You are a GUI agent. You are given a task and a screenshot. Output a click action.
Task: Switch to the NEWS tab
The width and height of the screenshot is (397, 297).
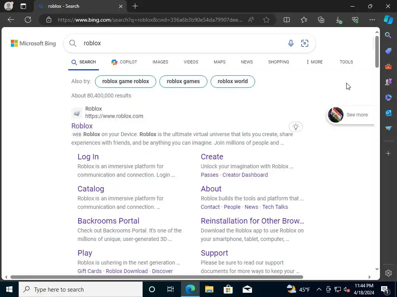click(247, 62)
